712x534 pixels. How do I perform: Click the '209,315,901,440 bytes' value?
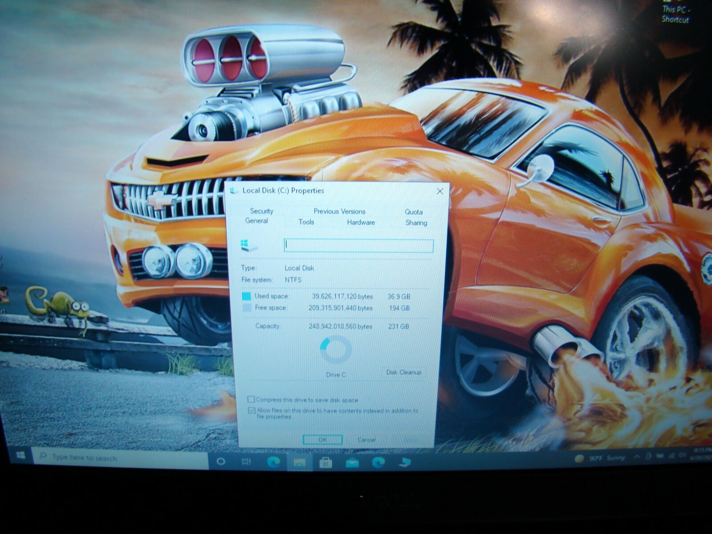pos(340,308)
